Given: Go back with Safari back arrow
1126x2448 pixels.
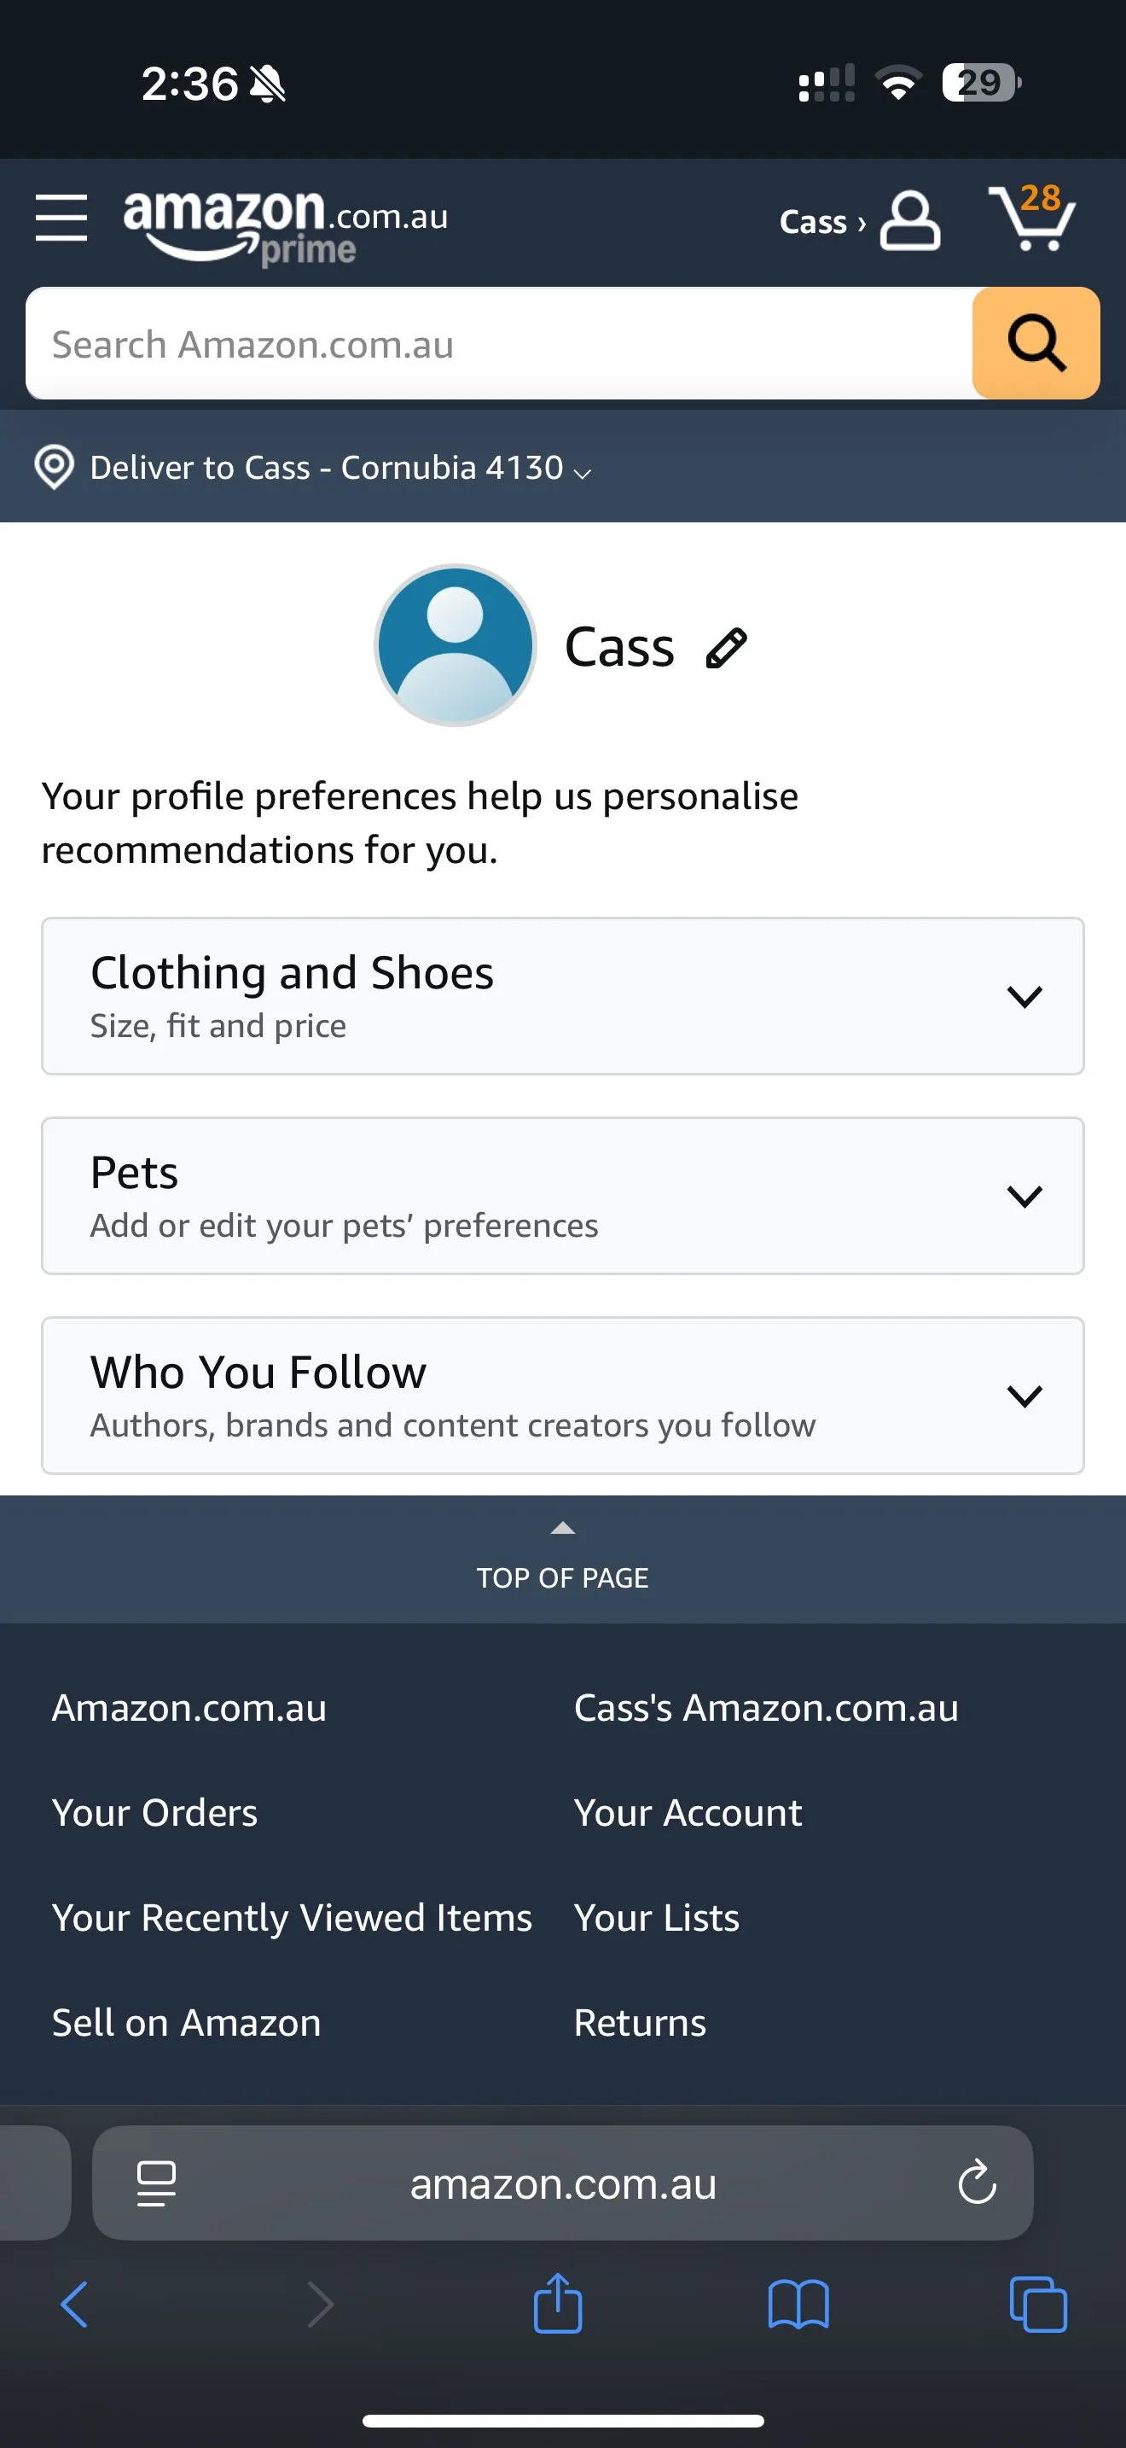Looking at the screenshot, I should pos(74,2305).
